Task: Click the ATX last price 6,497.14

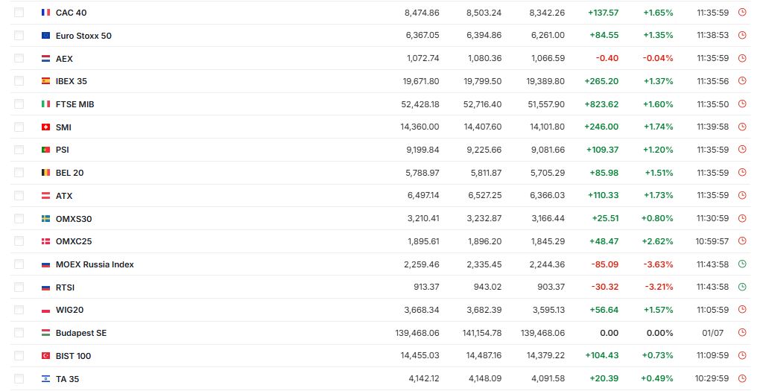Action: (x=423, y=195)
